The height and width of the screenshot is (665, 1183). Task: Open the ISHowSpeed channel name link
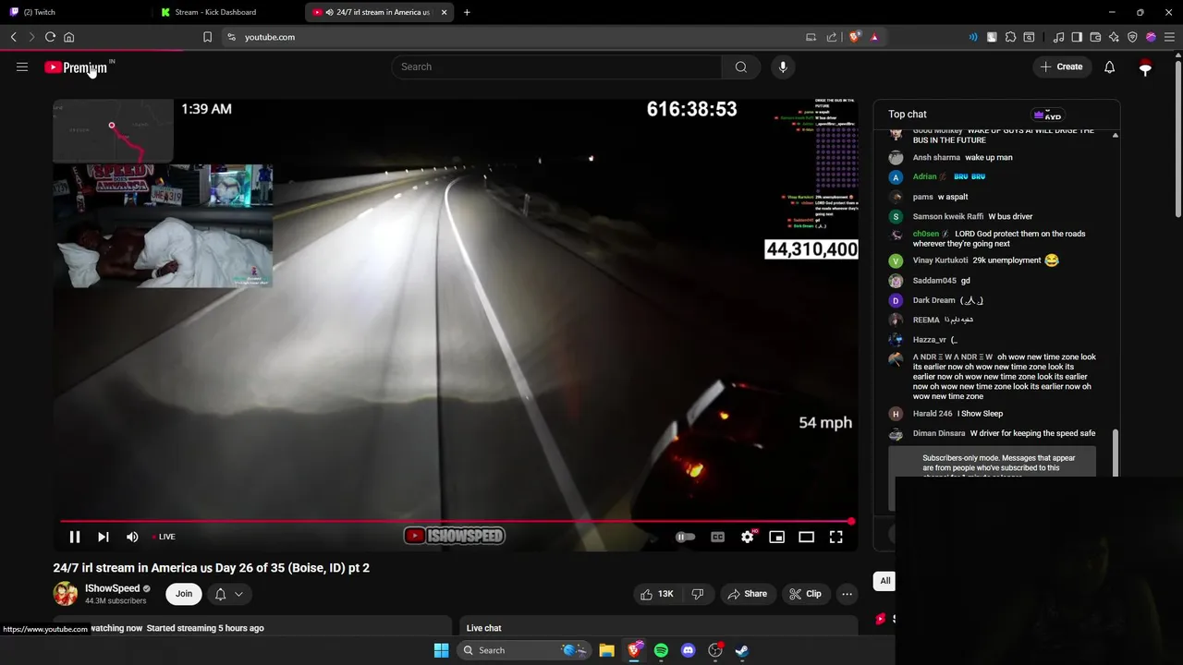(x=113, y=588)
